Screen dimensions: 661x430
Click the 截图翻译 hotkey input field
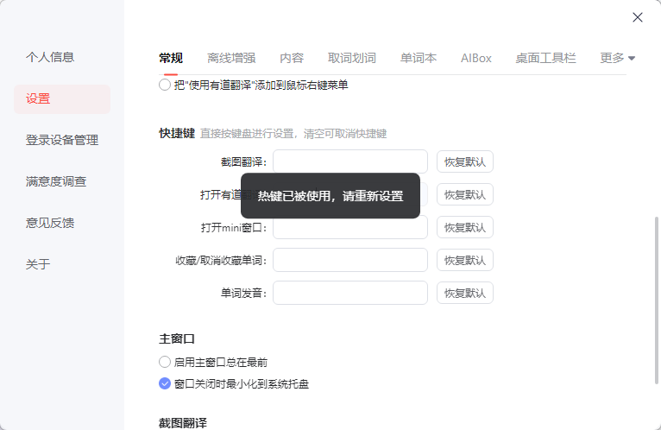coord(350,162)
